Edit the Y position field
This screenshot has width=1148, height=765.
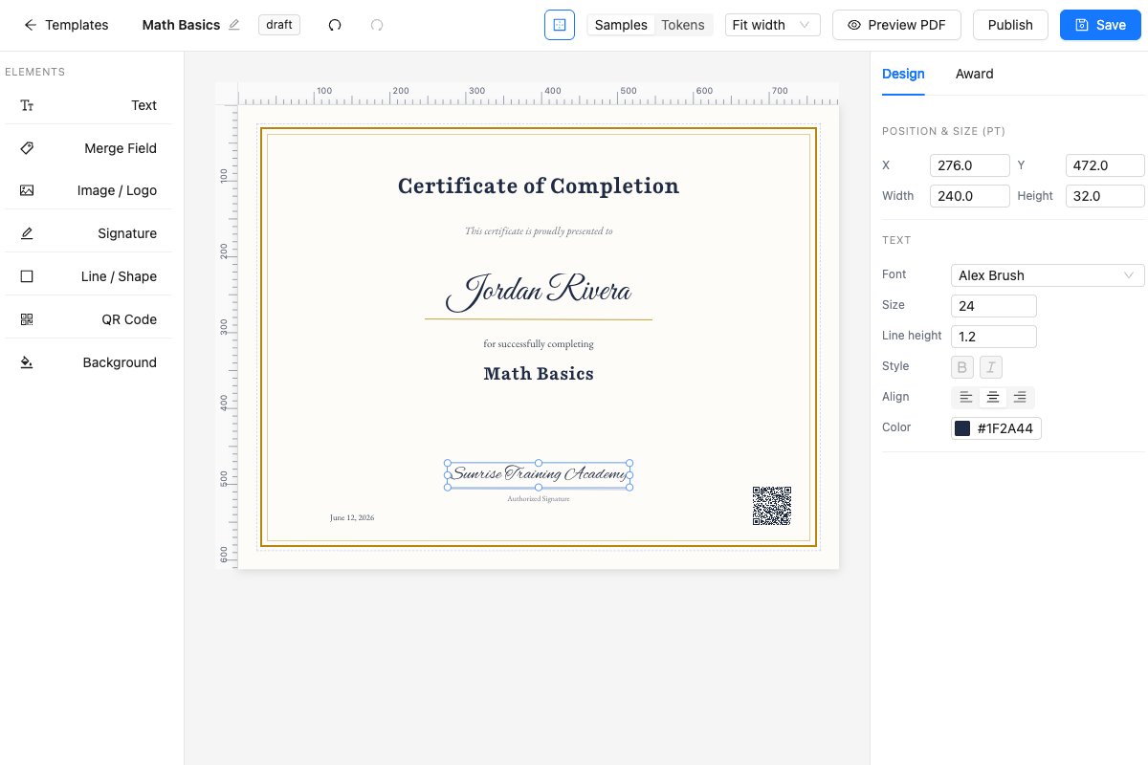pos(1105,165)
